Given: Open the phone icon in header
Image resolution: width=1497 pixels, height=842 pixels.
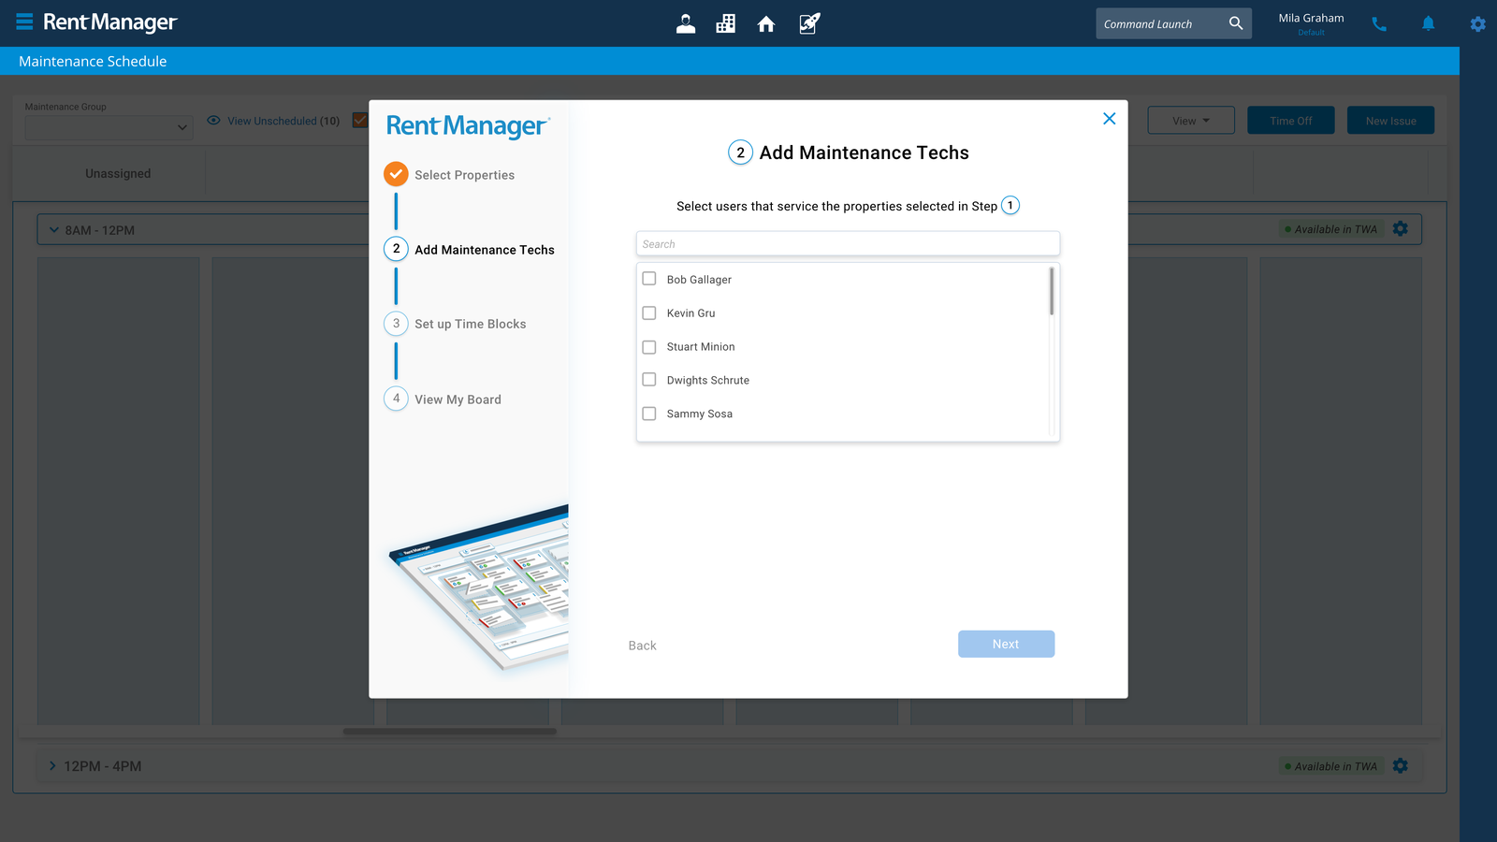Looking at the screenshot, I should [1379, 24].
